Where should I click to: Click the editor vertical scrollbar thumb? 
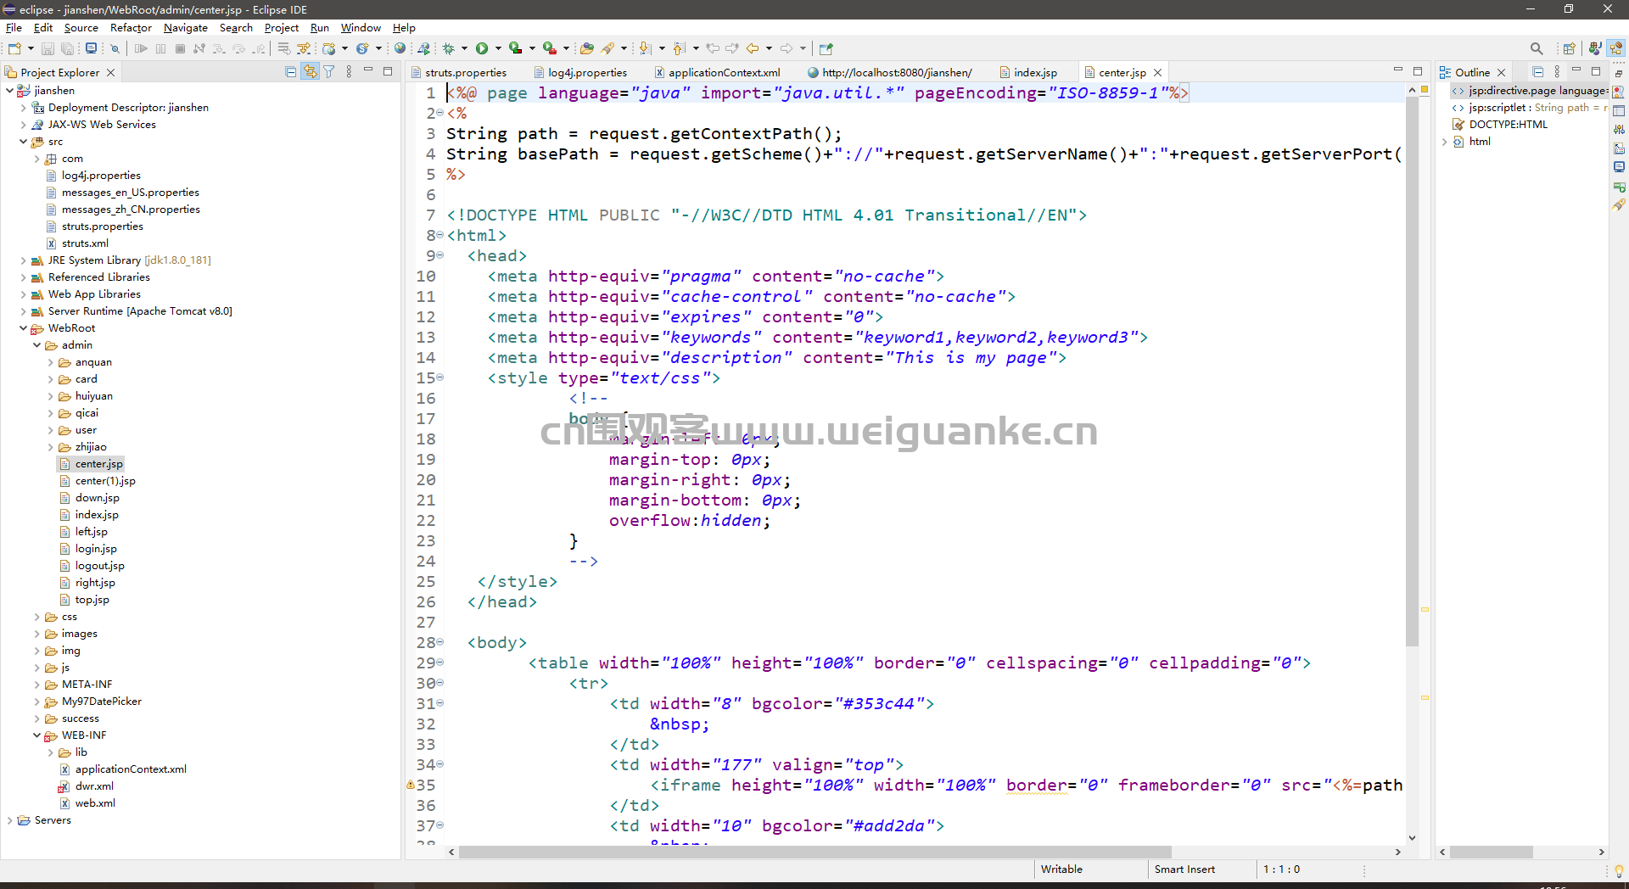[1412, 372]
